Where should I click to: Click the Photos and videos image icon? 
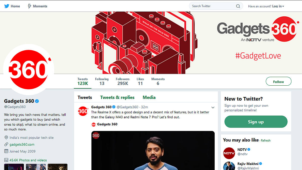(6, 160)
